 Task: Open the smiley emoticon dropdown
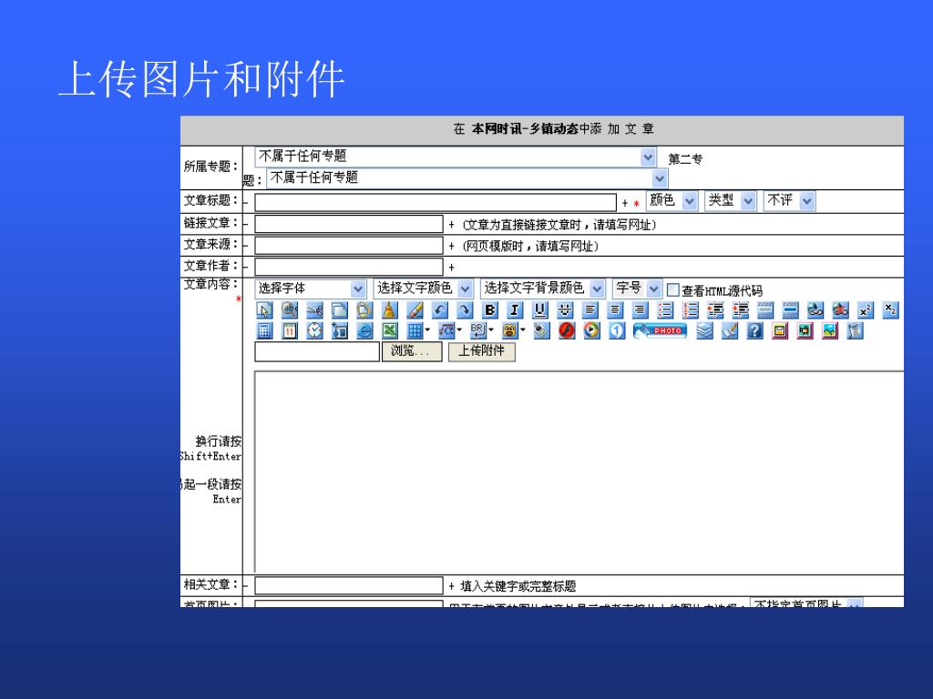514,330
